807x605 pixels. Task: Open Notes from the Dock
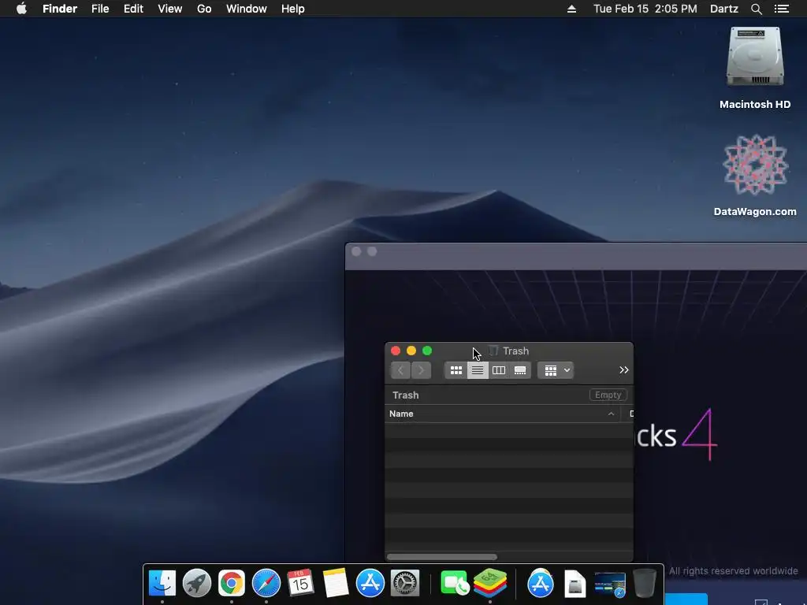335,584
